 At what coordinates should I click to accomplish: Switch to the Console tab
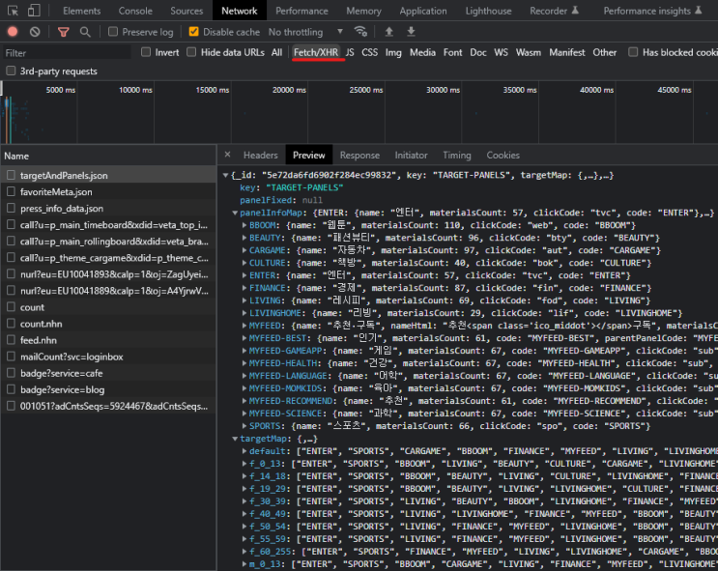pos(135,11)
